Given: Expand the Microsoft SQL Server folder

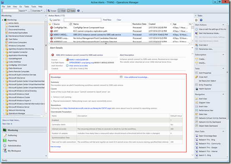Looking at the screenshot, I should point(4,78).
